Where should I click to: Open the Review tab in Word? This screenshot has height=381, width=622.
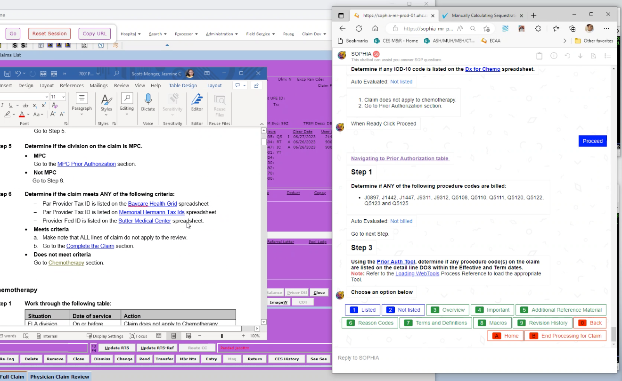tap(121, 85)
